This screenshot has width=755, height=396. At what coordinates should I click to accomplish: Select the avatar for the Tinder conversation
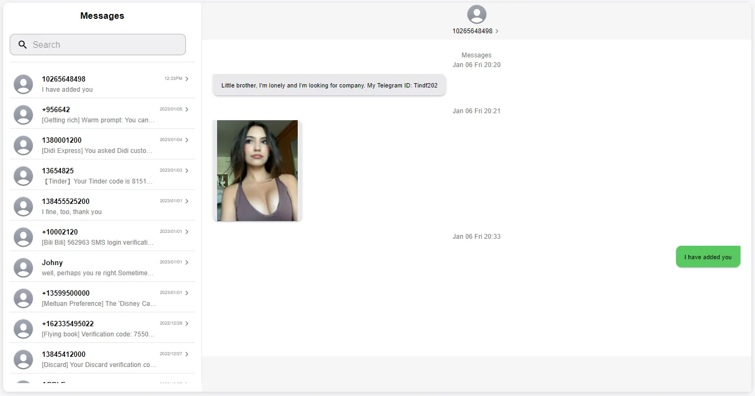coord(23,176)
